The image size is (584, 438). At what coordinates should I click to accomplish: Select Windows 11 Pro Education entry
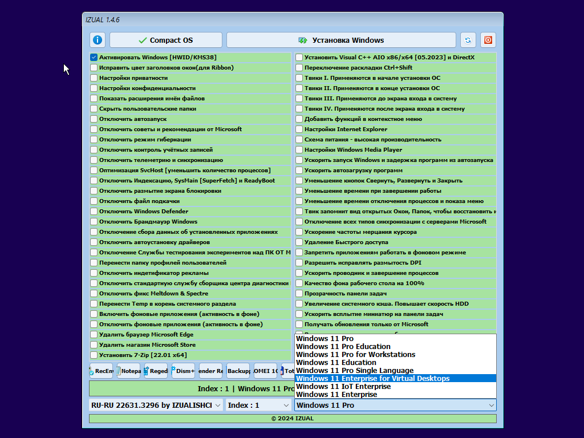click(396, 346)
